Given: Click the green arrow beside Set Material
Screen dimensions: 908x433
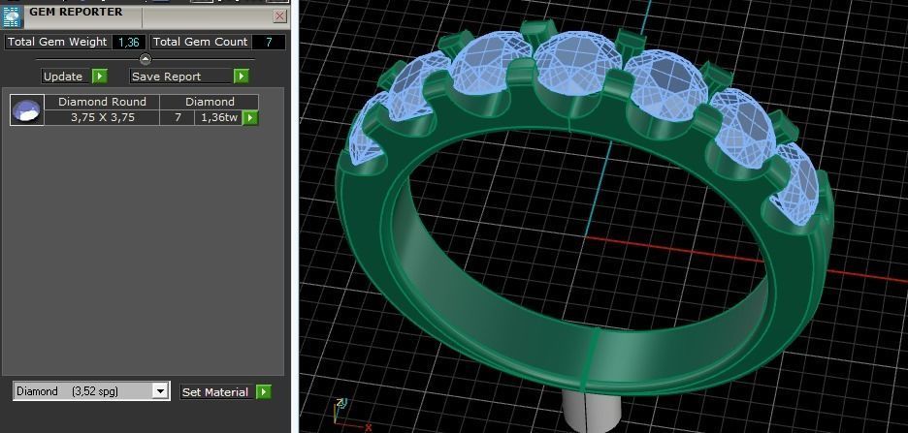Looking at the screenshot, I should 264,392.
